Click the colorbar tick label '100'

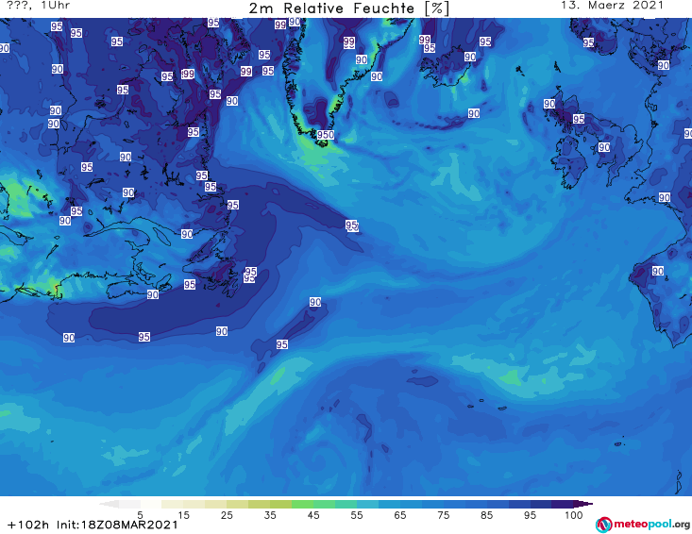click(x=574, y=515)
